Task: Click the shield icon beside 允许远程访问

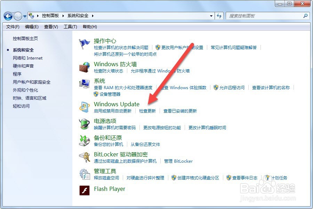Action: point(216,87)
